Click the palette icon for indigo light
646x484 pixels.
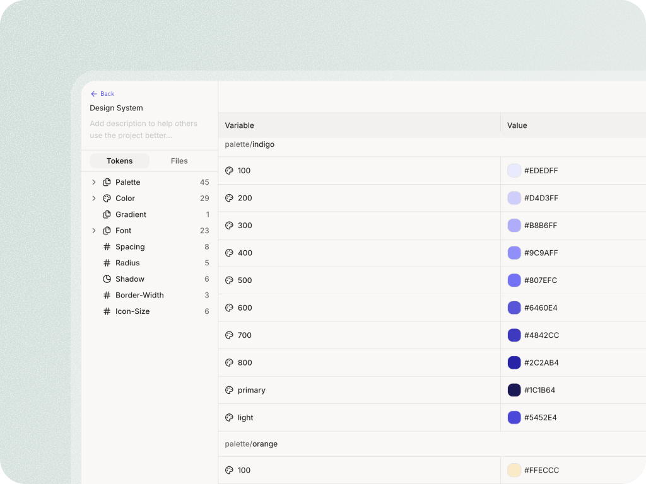[x=229, y=417]
